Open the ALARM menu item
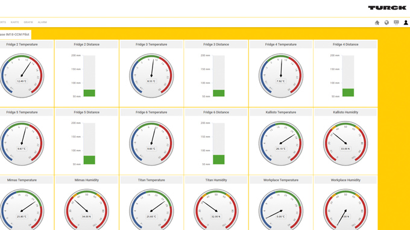 point(42,22)
